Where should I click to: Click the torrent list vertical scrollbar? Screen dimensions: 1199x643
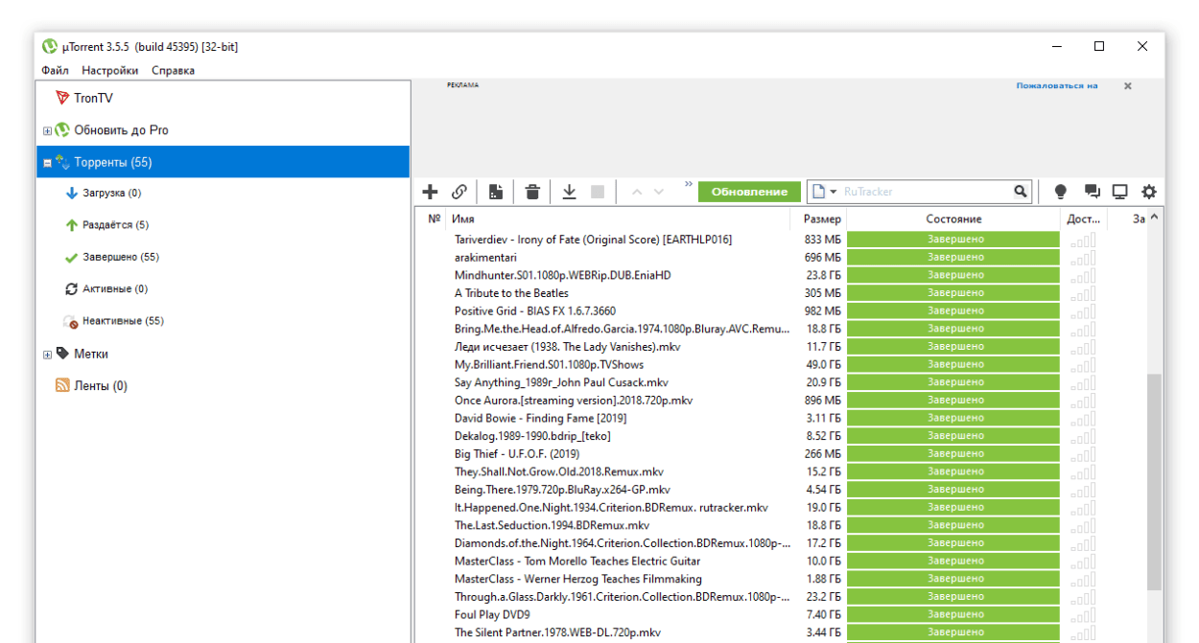1154,479
